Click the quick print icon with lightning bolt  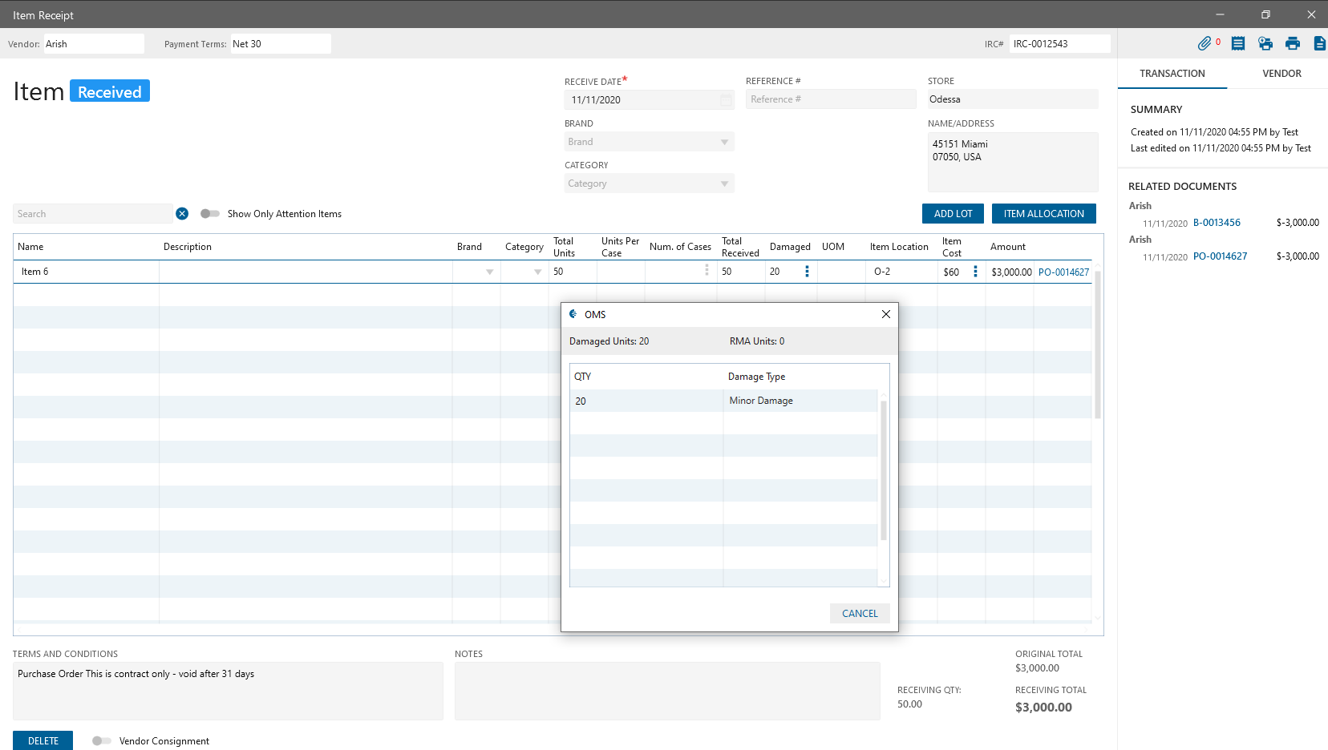pos(1265,44)
